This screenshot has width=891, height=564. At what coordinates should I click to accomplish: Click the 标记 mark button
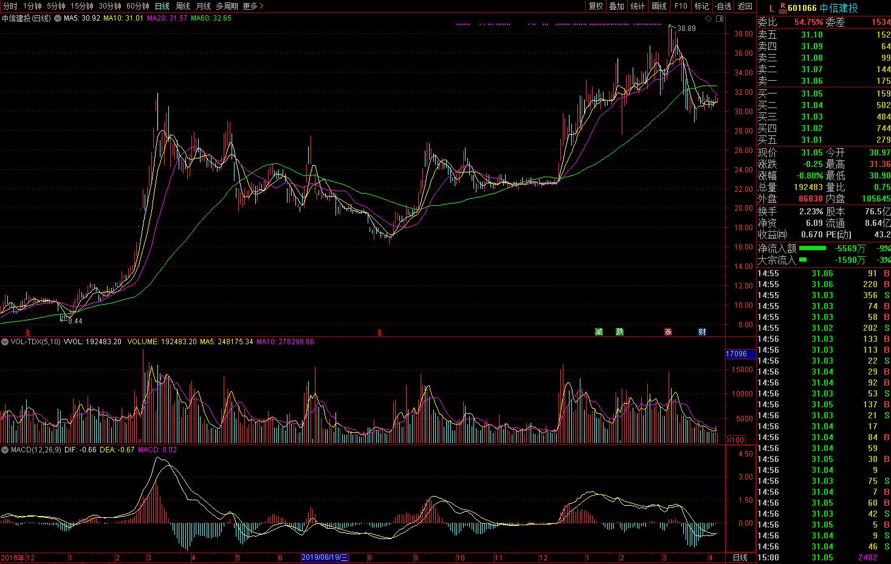[x=701, y=6]
